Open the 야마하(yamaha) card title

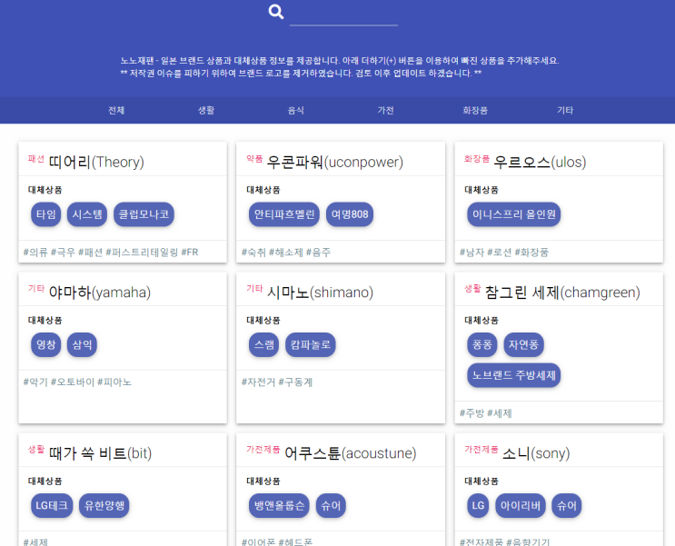(100, 293)
